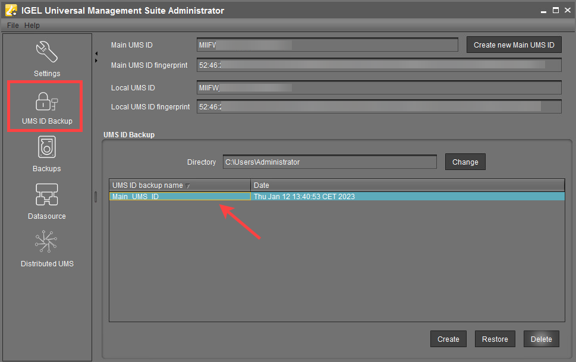
Task: Open the Help menu
Action: click(32, 26)
